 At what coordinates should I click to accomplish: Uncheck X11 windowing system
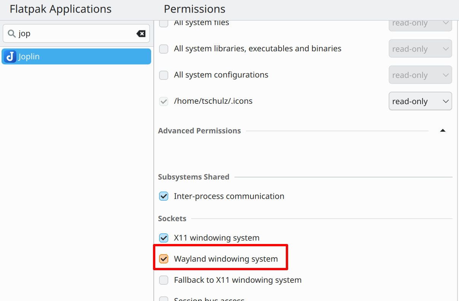pos(164,238)
